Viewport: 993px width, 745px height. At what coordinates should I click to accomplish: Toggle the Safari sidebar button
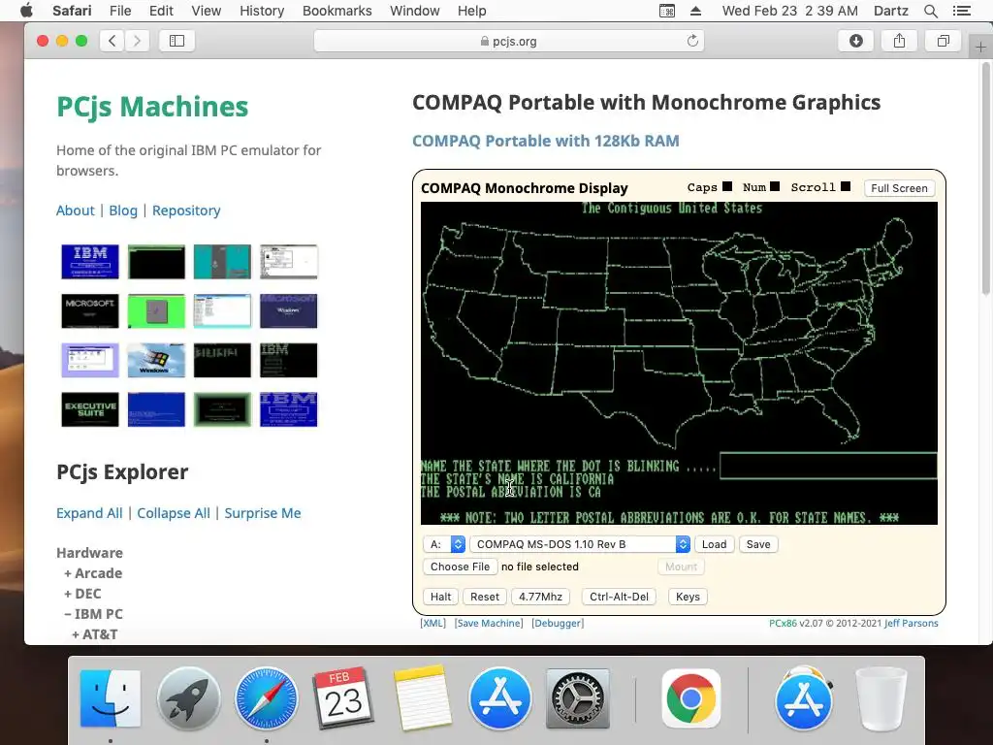pyautogui.click(x=176, y=41)
